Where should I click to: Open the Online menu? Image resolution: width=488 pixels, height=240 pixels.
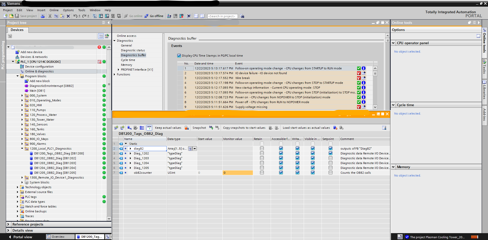click(x=54, y=10)
